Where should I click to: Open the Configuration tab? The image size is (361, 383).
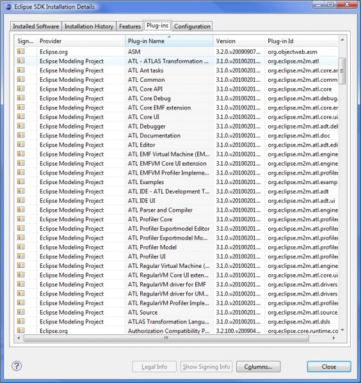tap(192, 26)
